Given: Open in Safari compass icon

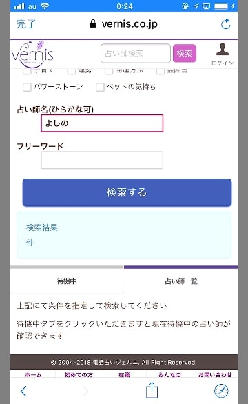Looking at the screenshot, I should [221, 391].
